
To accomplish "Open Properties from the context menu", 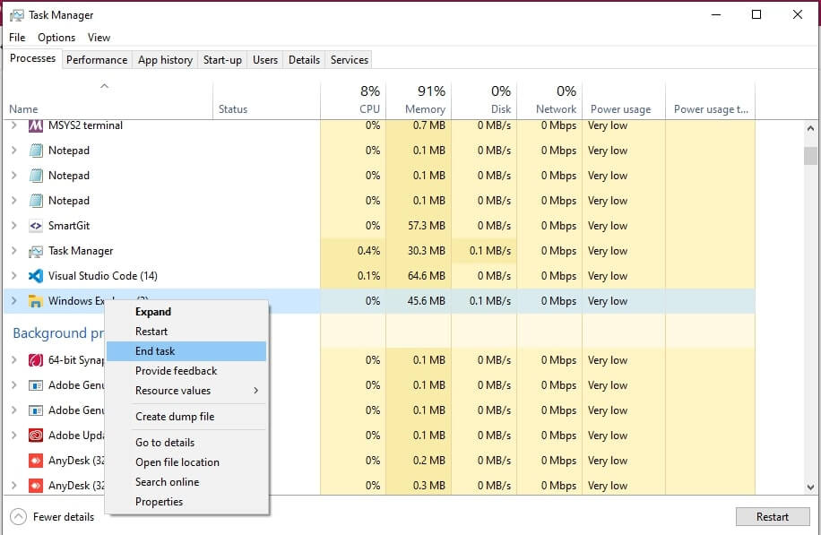I will 186,502.
